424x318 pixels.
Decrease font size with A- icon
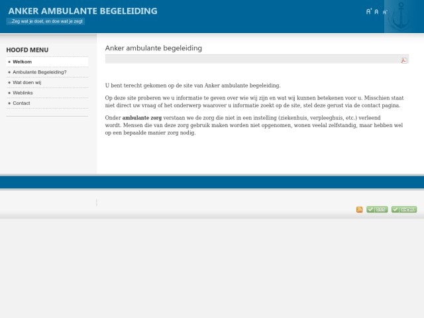coord(385,12)
